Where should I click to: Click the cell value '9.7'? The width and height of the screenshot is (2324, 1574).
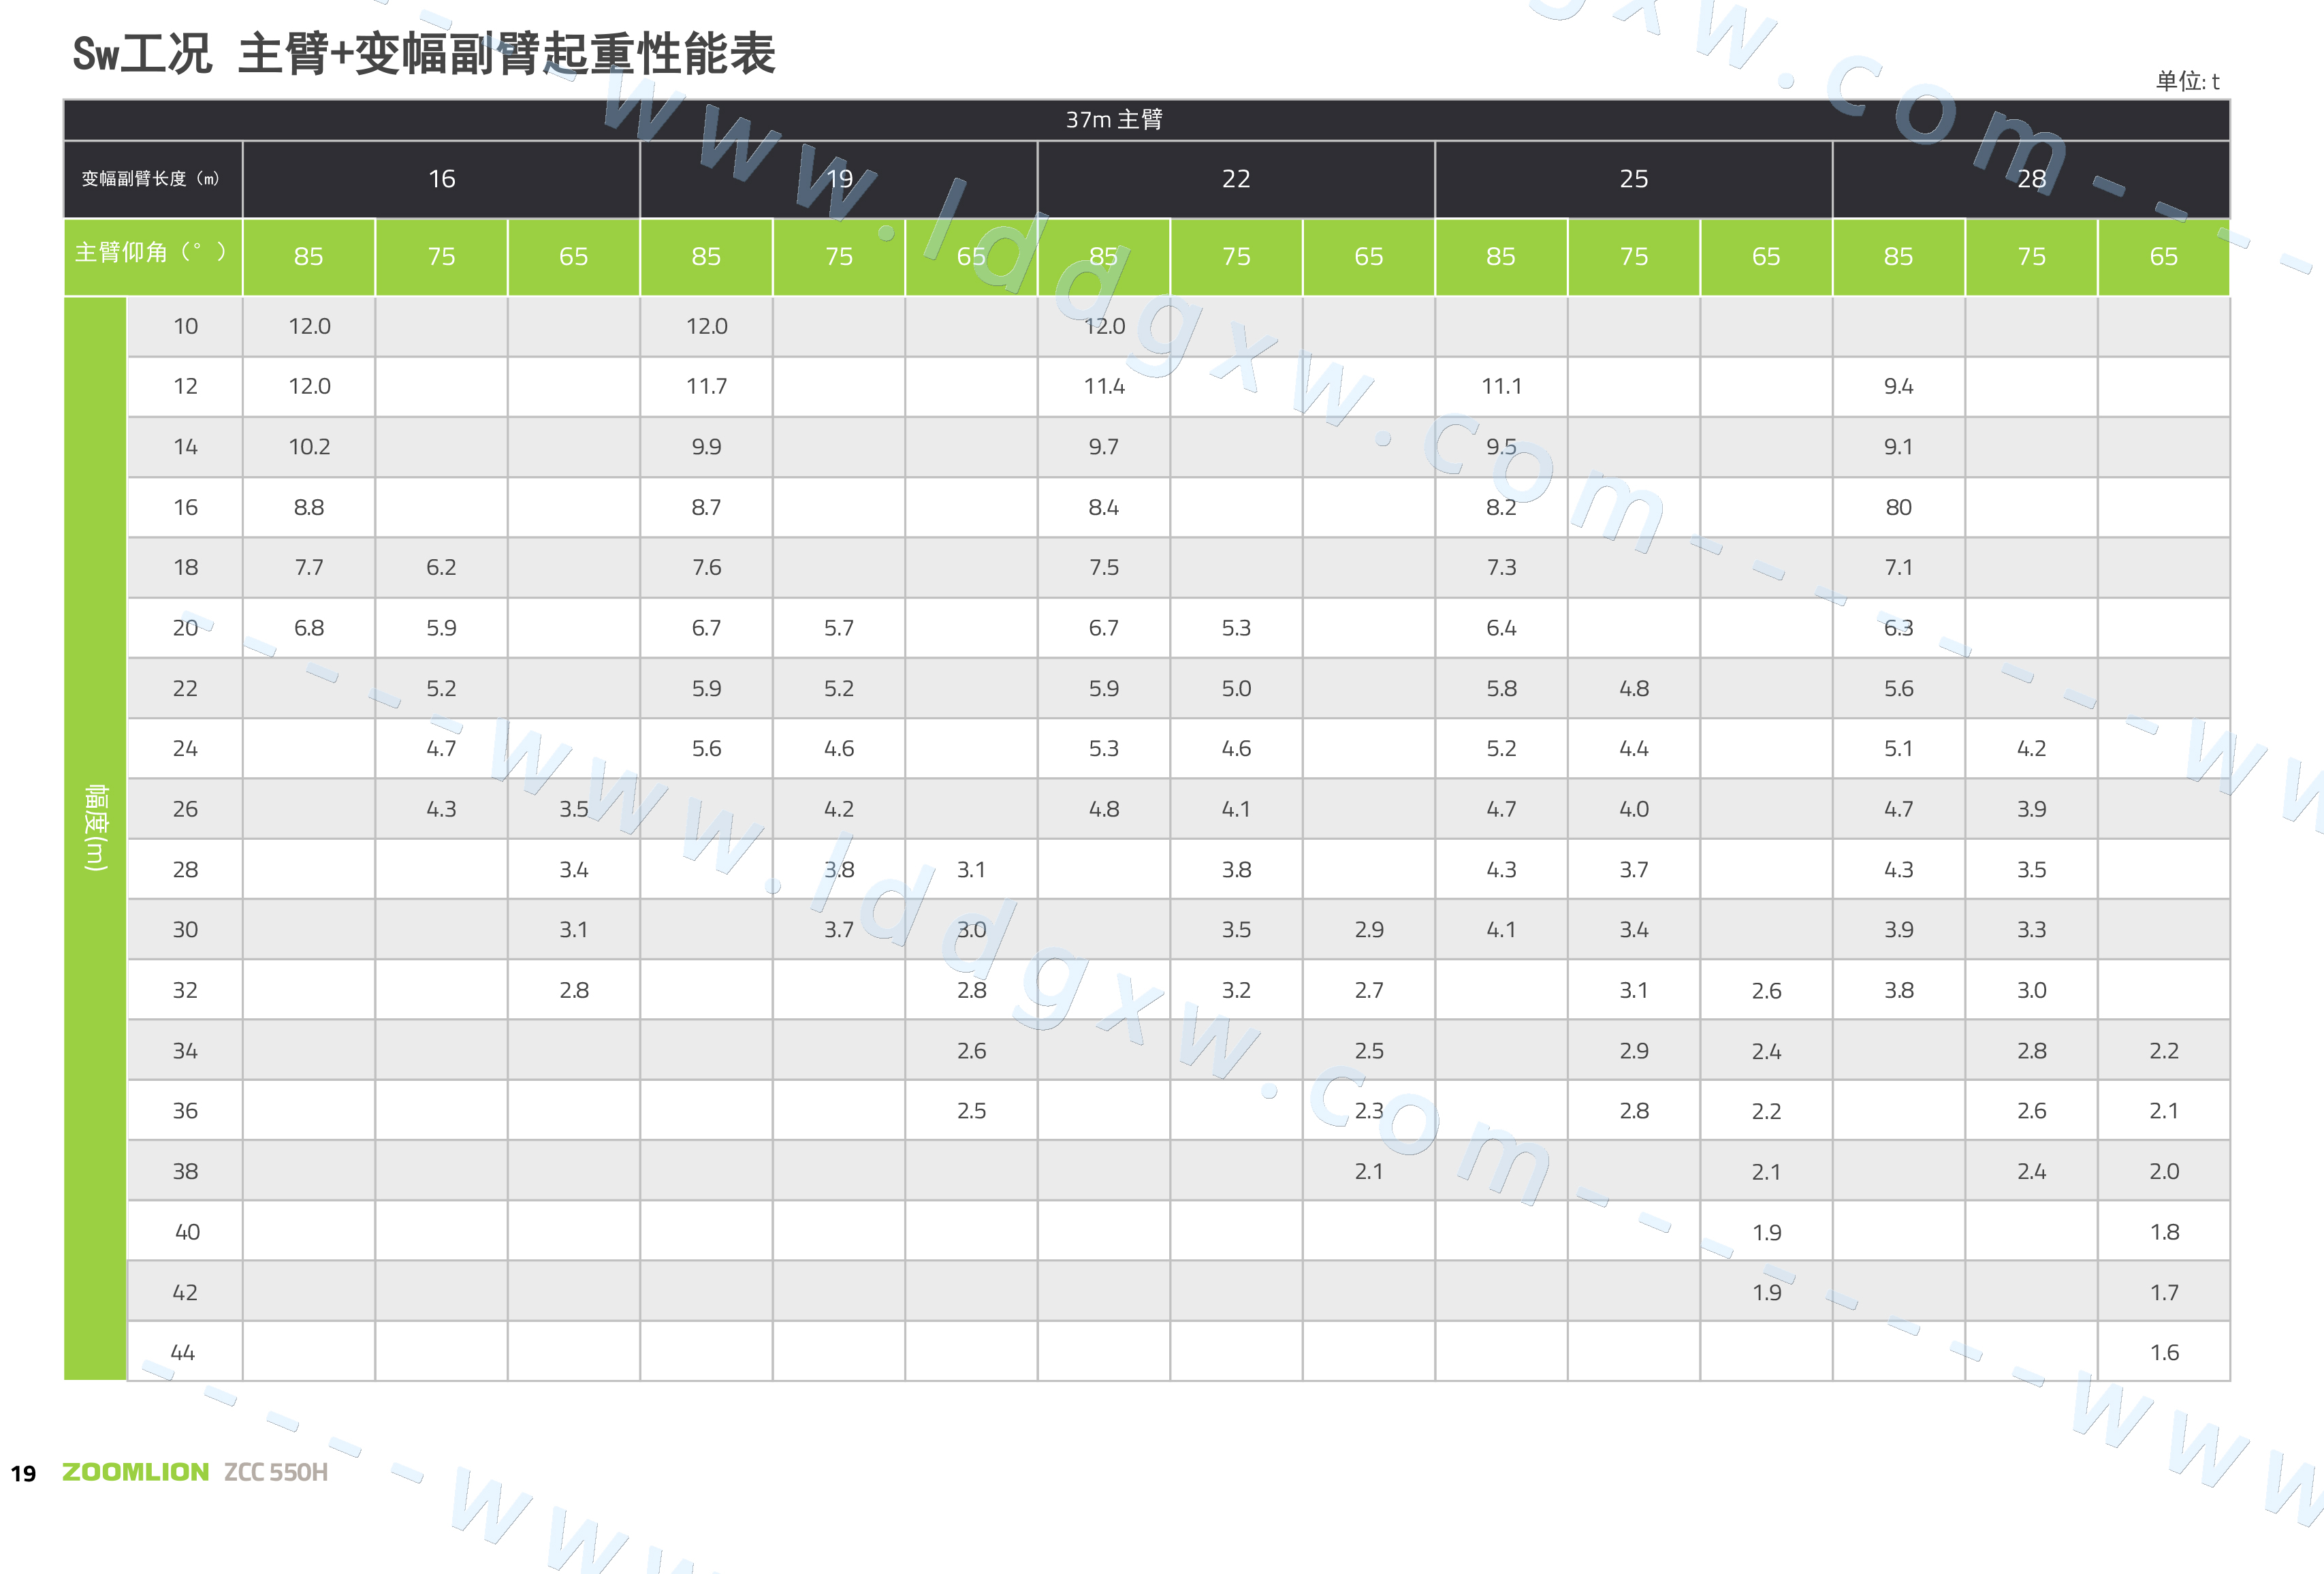point(1104,447)
